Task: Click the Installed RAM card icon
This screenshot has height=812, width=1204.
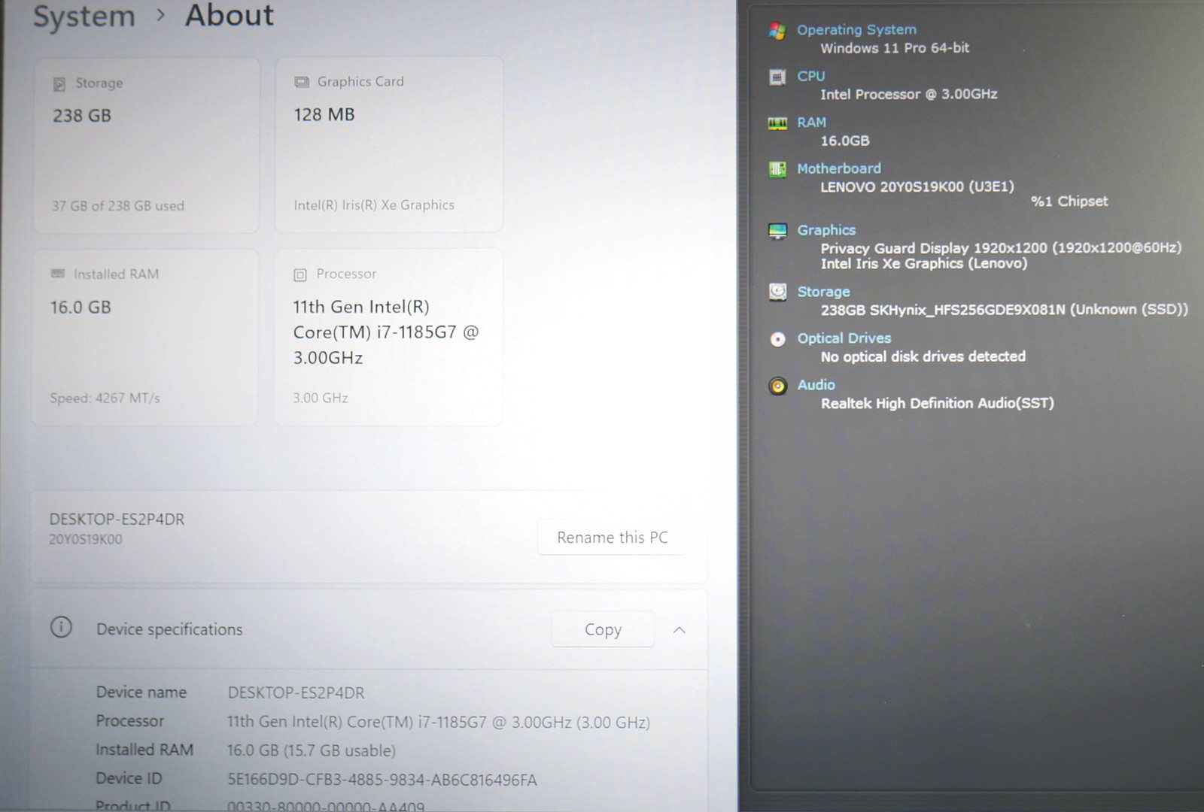Action: [x=58, y=274]
